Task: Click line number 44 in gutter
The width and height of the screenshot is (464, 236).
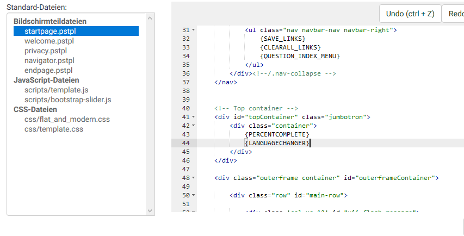Action: (186, 143)
